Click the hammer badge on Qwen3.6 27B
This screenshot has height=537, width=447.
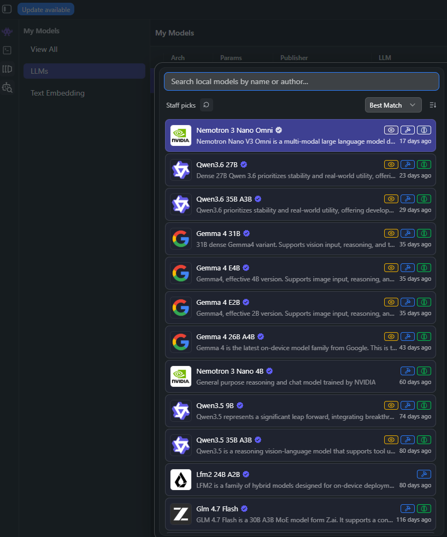point(408,164)
